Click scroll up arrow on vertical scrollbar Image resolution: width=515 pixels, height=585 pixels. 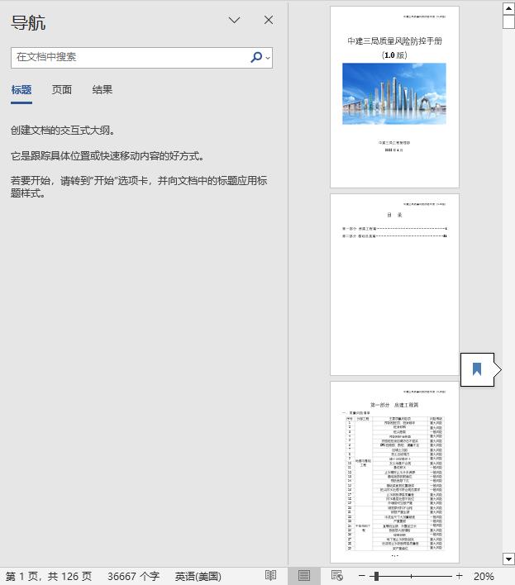pyautogui.click(x=508, y=7)
